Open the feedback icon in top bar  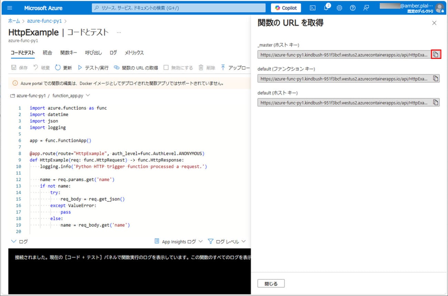pos(366,8)
